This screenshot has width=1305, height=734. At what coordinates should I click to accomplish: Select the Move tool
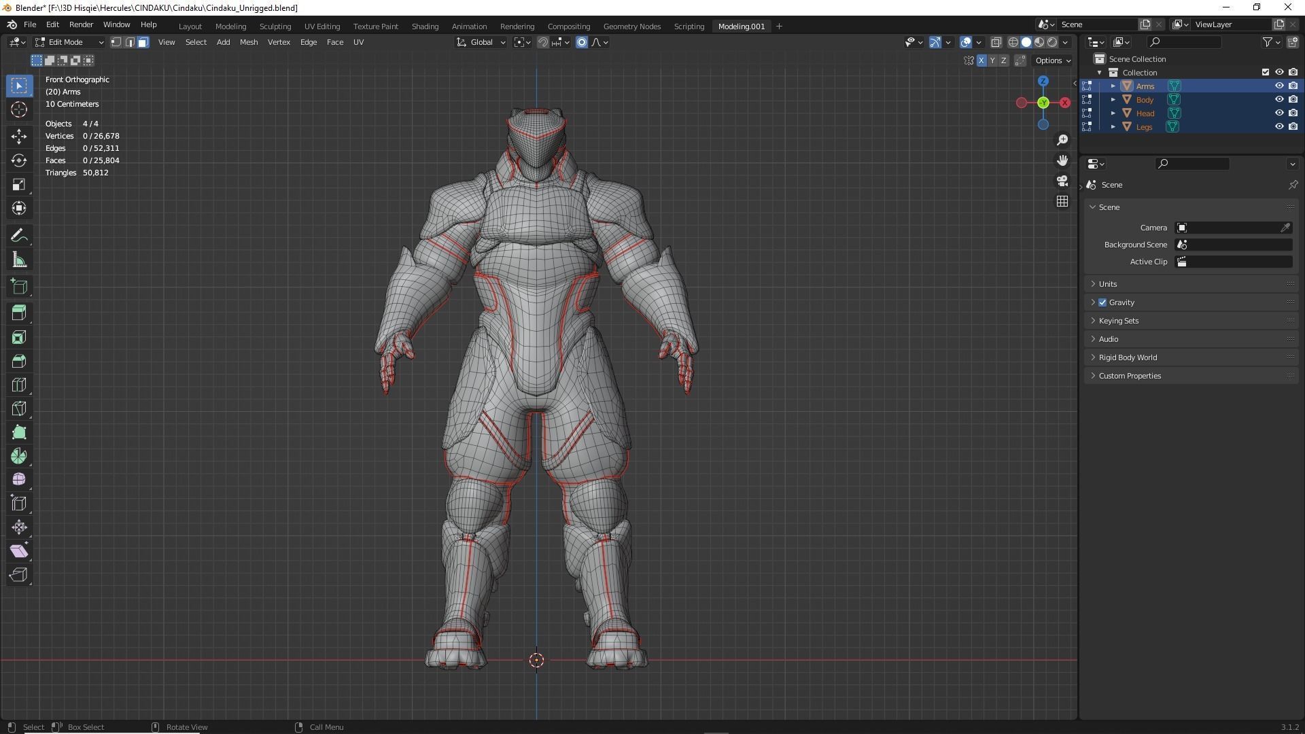click(x=19, y=136)
